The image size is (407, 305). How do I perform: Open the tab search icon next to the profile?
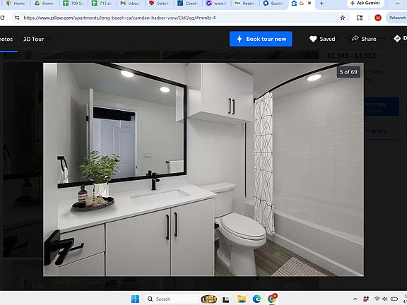[360, 18]
